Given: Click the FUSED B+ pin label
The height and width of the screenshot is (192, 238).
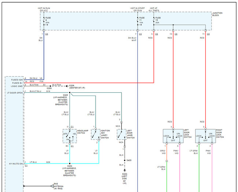Looking at the screenshot, I should pos(17,83).
